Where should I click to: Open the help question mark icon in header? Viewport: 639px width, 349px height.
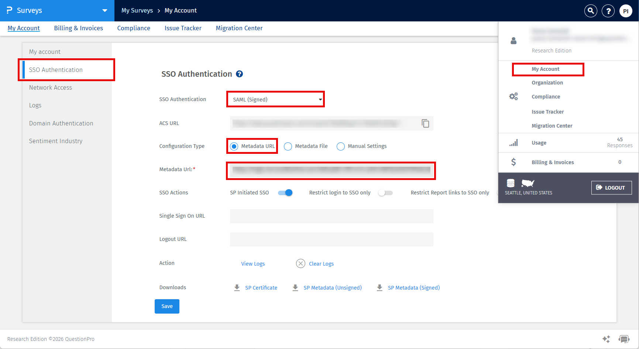click(x=608, y=11)
